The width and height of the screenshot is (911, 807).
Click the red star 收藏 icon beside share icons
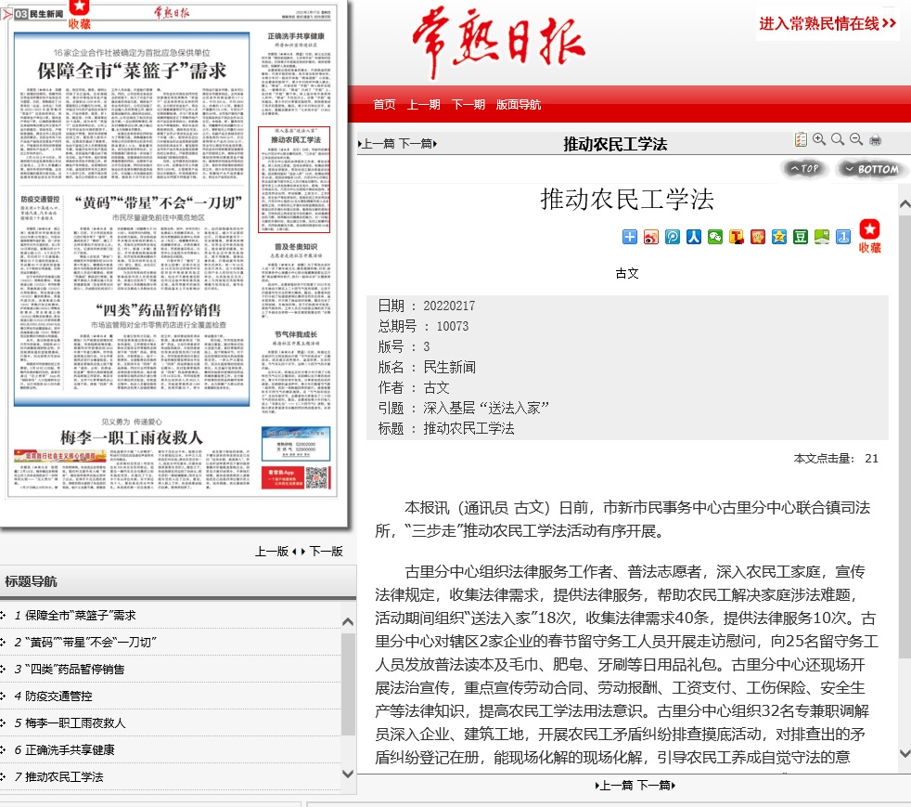(870, 236)
